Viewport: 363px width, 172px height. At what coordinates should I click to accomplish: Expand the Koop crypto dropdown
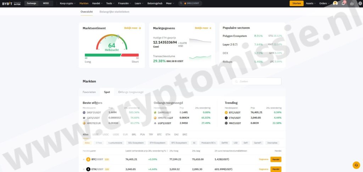click(x=67, y=3)
